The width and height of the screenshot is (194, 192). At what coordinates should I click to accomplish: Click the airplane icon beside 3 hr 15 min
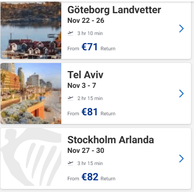click(70, 163)
